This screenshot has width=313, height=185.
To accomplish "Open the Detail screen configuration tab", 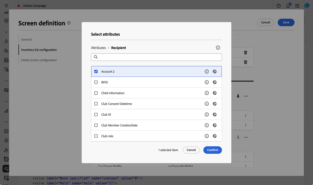I will (x=39, y=60).
